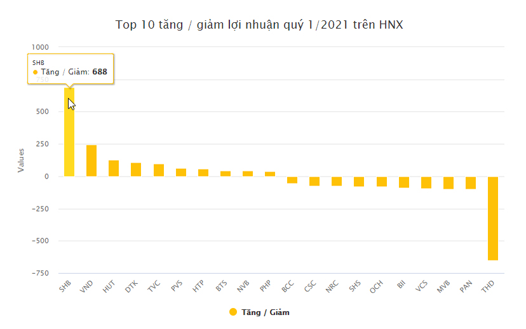Click the DTK bar

[x=136, y=170]
